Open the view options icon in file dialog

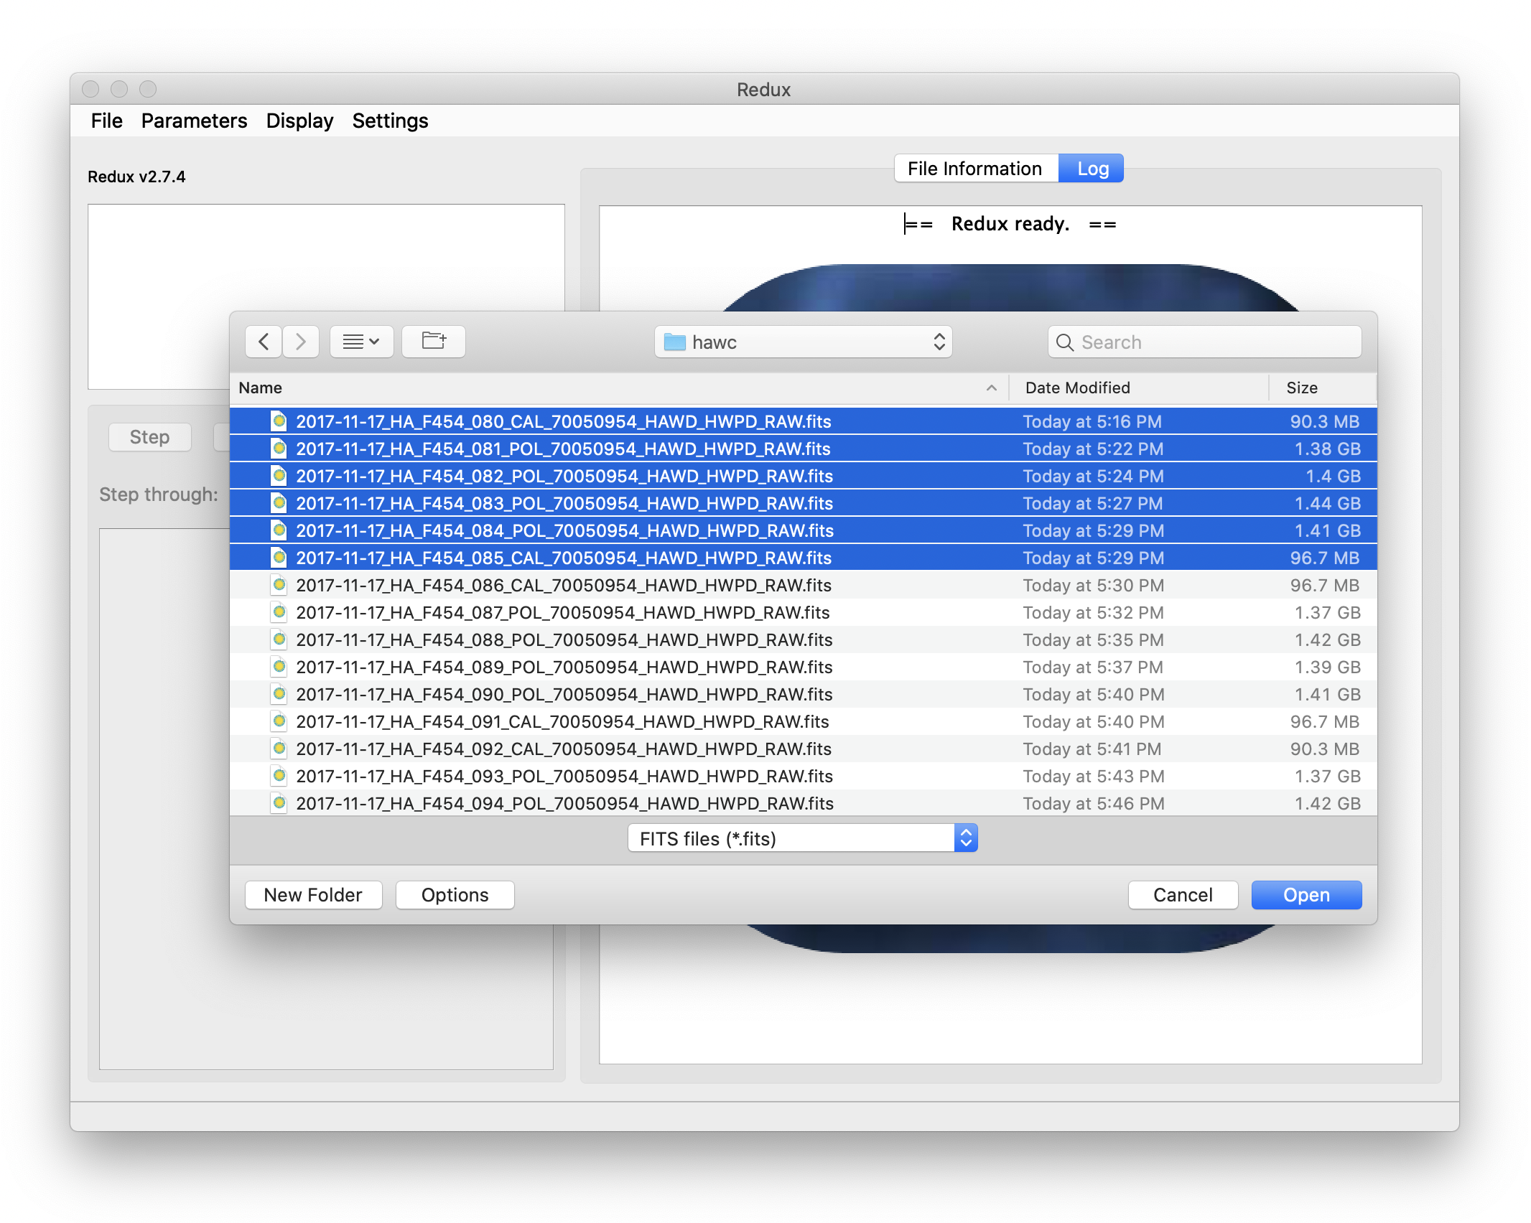(x=361, y=342)
